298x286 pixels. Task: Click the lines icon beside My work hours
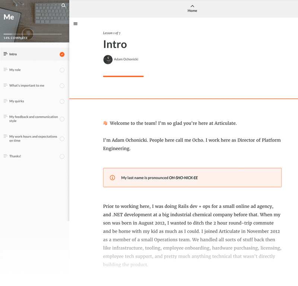[x=6, y=136]
